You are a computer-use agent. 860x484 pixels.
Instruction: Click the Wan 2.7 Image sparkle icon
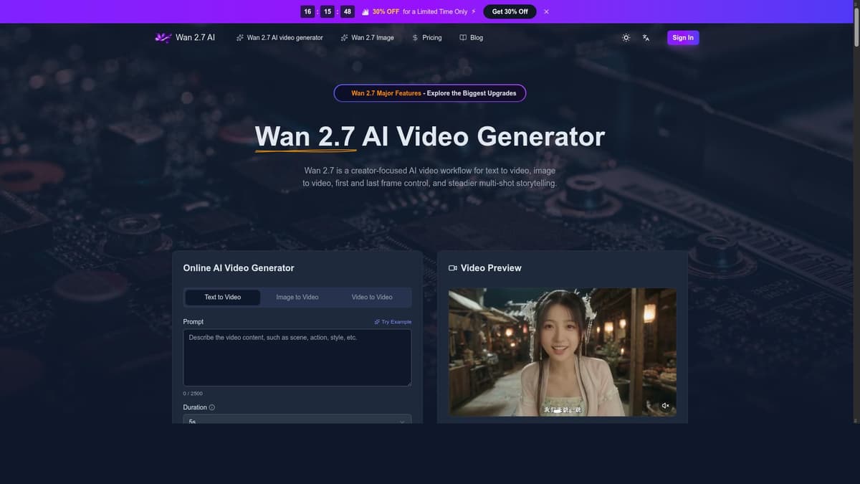(344, 37)
